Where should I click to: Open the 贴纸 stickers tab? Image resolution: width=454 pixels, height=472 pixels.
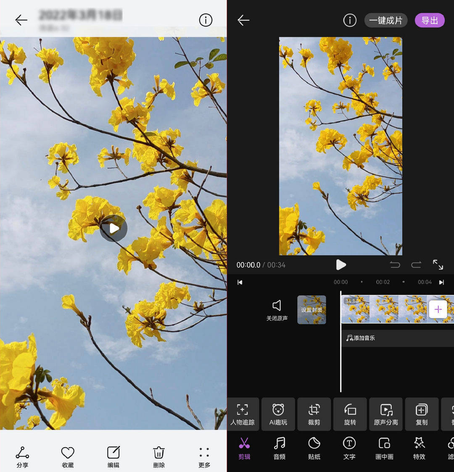pos(314,448)
